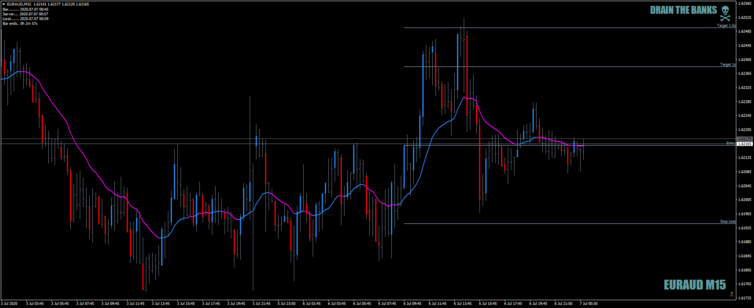Image resolution: width=754 pixels, height=308 pixels.
Task: Click the "3 Jul 19:45" time axis label
Action: 236,304
